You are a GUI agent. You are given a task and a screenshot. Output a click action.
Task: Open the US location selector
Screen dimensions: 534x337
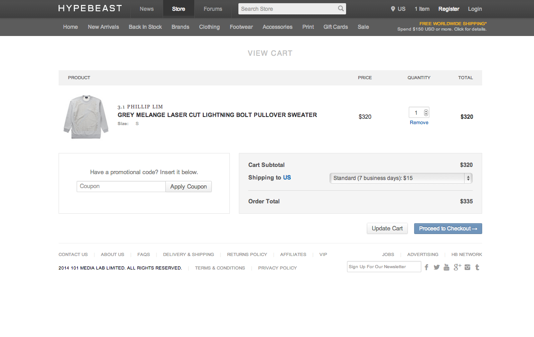398,9
